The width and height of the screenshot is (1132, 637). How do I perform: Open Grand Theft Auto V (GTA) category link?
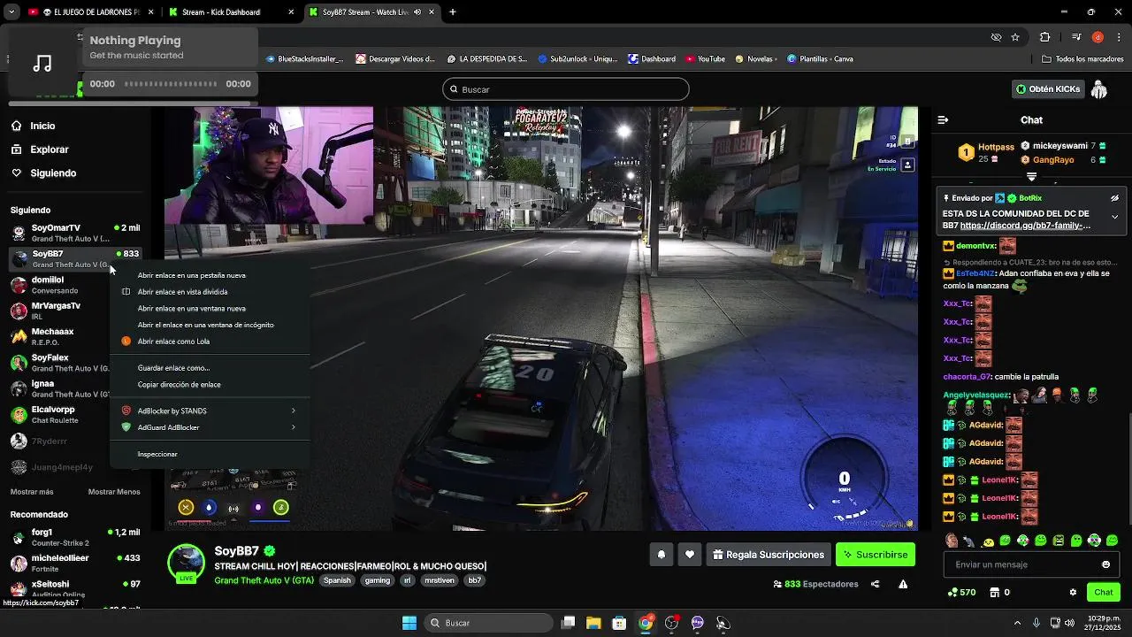pyautogui.click(x=264, y=580)
